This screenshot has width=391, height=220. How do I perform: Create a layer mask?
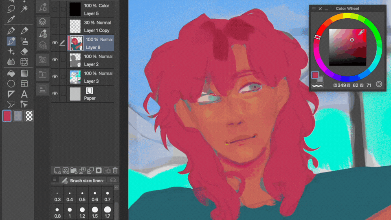[99, 171]
